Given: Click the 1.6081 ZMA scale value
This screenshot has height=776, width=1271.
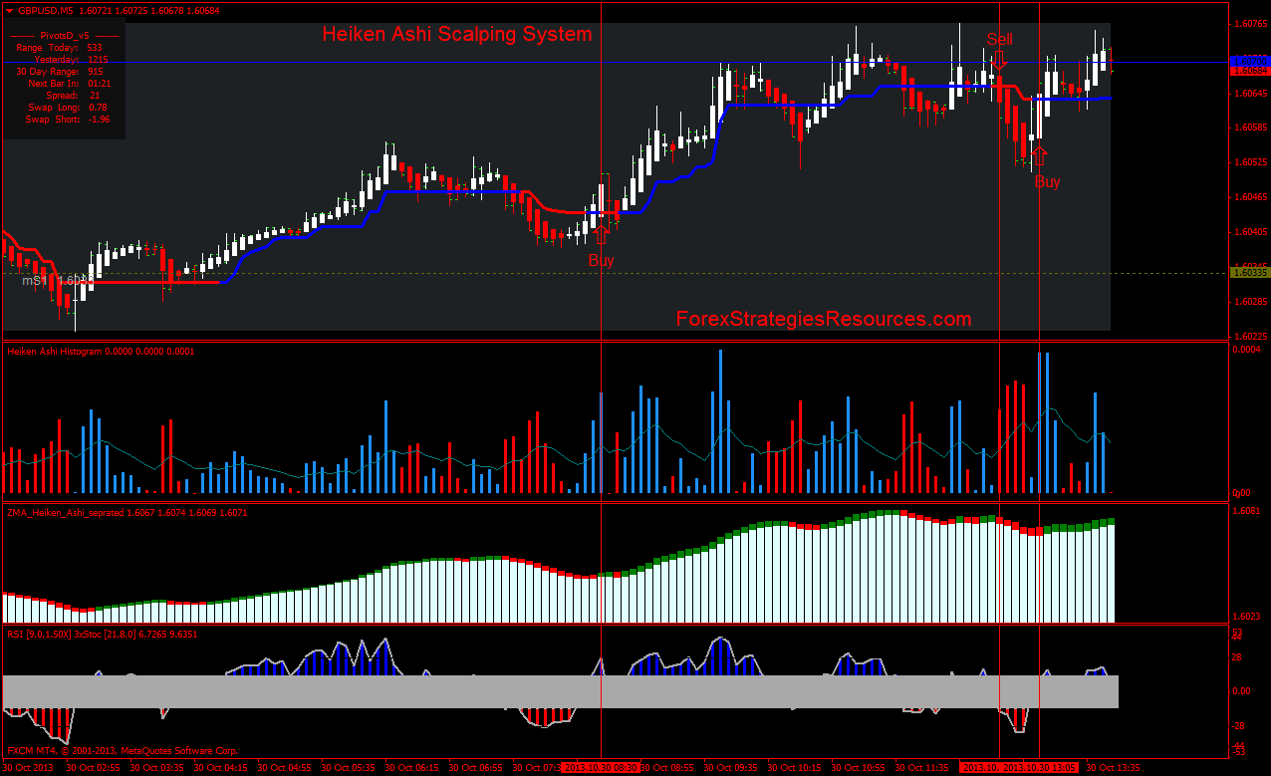Looking at the screenshot, I should 1246,511.
